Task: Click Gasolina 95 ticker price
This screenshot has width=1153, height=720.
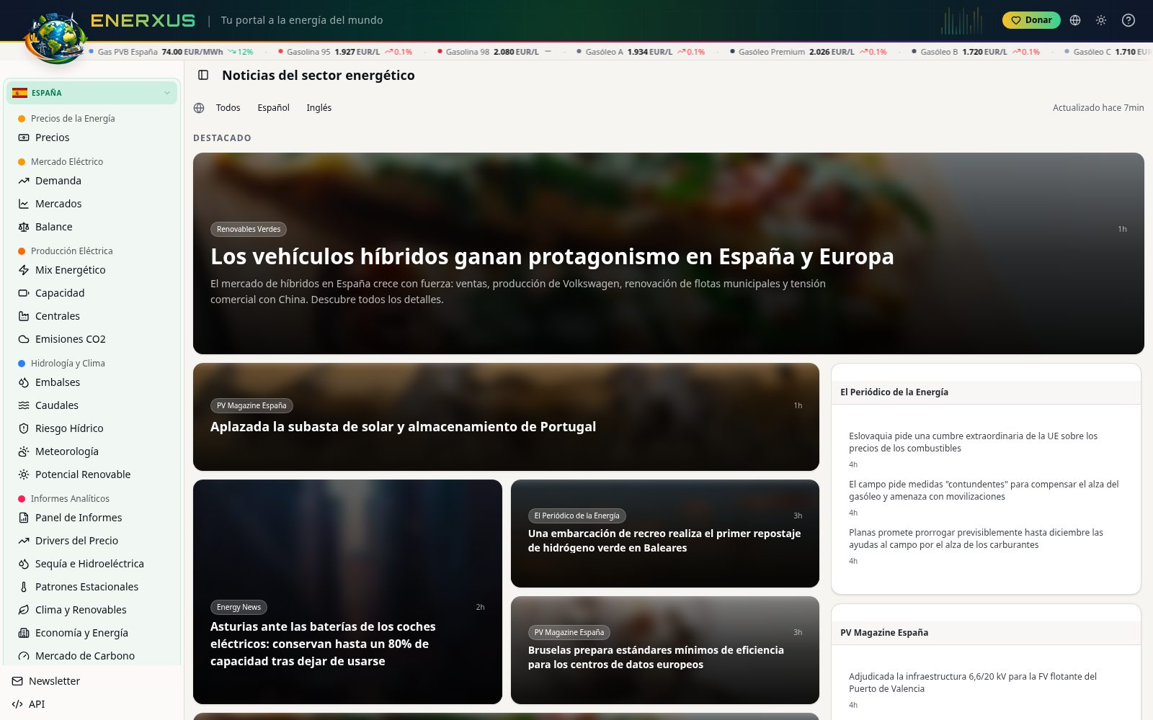Action: tap(345, 52)
